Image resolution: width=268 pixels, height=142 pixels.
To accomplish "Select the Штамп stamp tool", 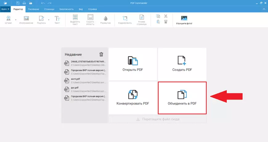I will tap(8, 20).
